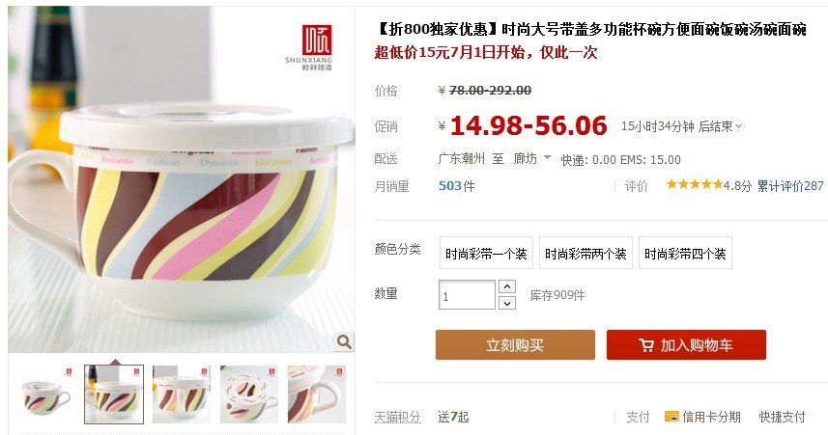Viewport: 828px width, 435px height.
Task: Click the magnifier zoom icon on product image
Action: tap(344, 341)
